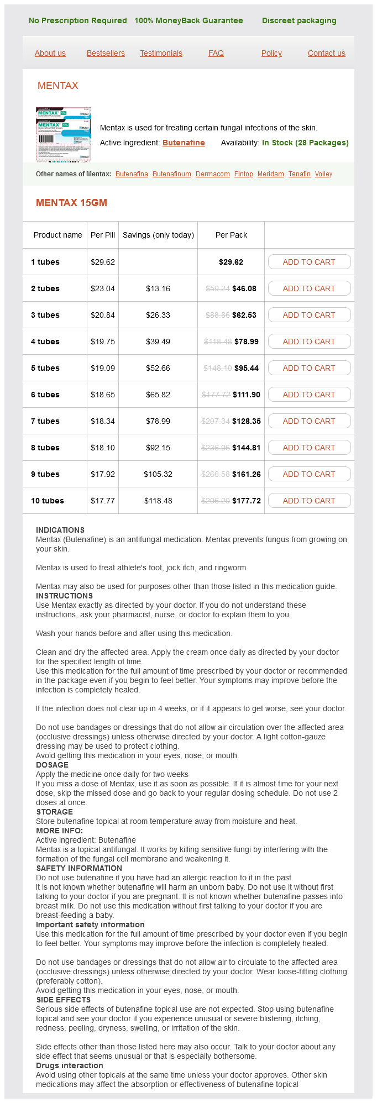The image size is (377, 1103).
Task: Open the Contact us page
Action: coord(326,53)
